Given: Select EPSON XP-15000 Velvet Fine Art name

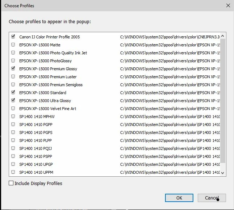Looking at the screenshot, I should [48, 109].
